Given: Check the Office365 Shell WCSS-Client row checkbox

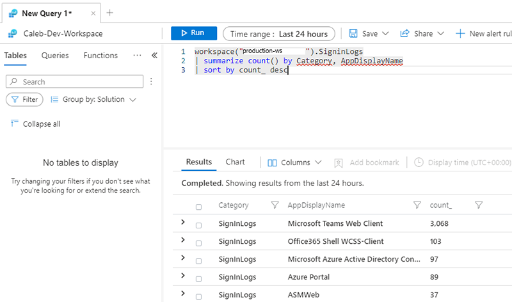Looking at the screenshot, I should click(198, 243).
